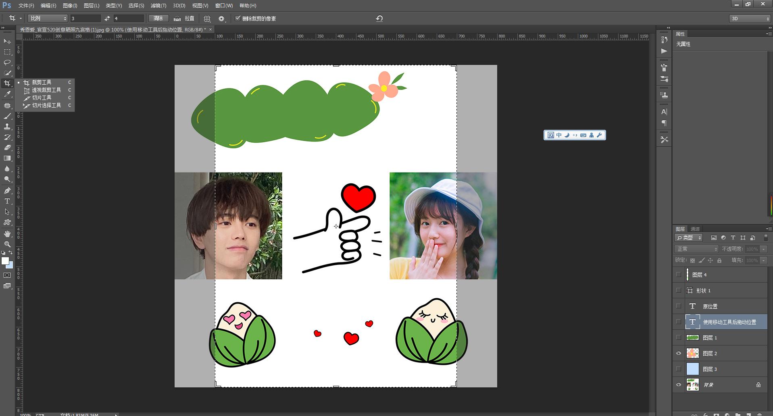Click the crop overlay grid icon
Viewport: 773px width, 416px height.
pos(207,19)
